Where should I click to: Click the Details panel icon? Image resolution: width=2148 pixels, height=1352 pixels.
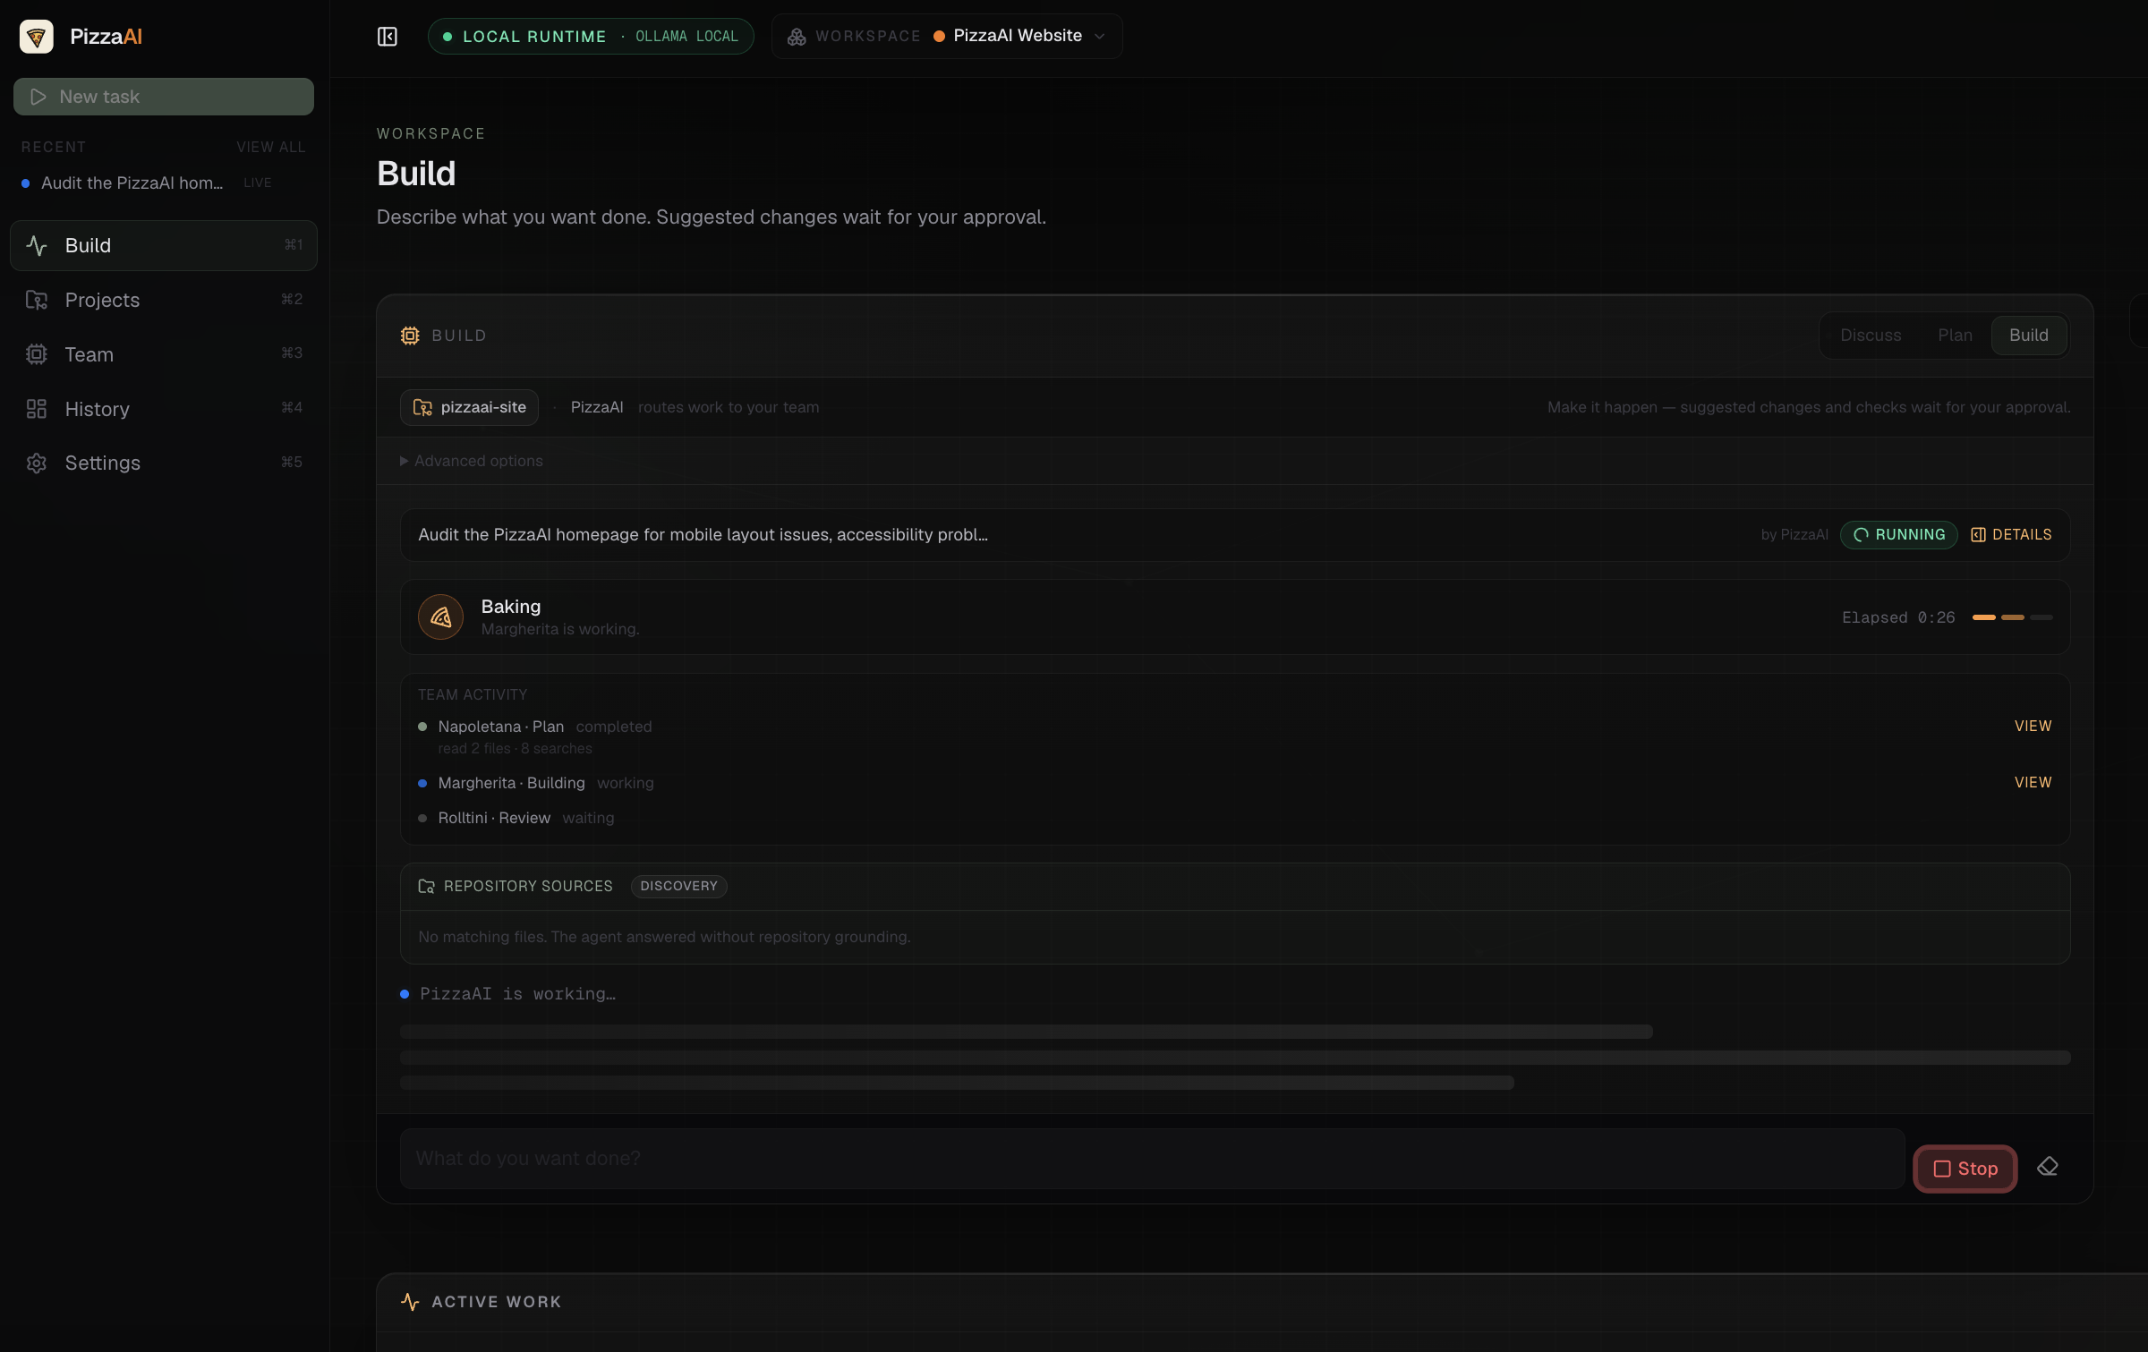[x=1978, y=535]
